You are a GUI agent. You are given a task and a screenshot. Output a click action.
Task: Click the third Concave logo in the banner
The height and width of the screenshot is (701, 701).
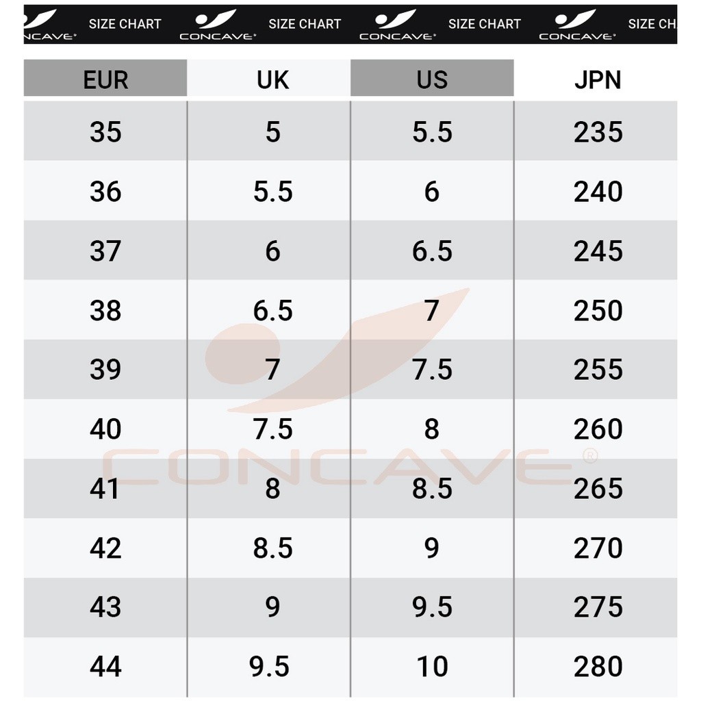398,25
